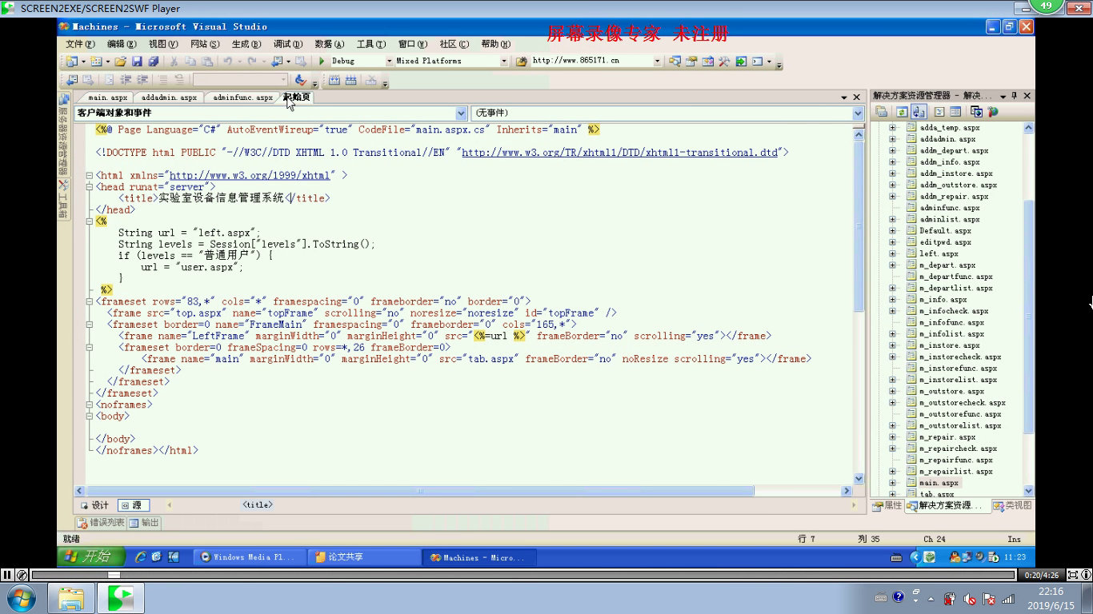Save the current file with the floppy icon
The height and width of the screenshot is (614, 1093).
click(137, 61)
